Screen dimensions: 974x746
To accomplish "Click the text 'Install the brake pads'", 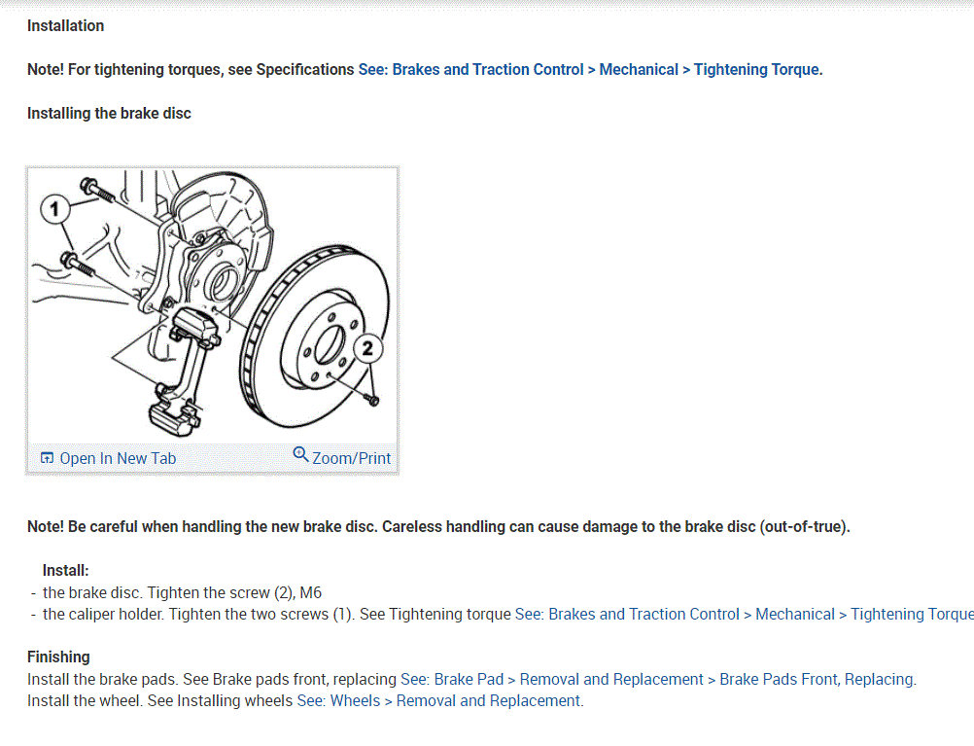I will (x=102, y=680).
